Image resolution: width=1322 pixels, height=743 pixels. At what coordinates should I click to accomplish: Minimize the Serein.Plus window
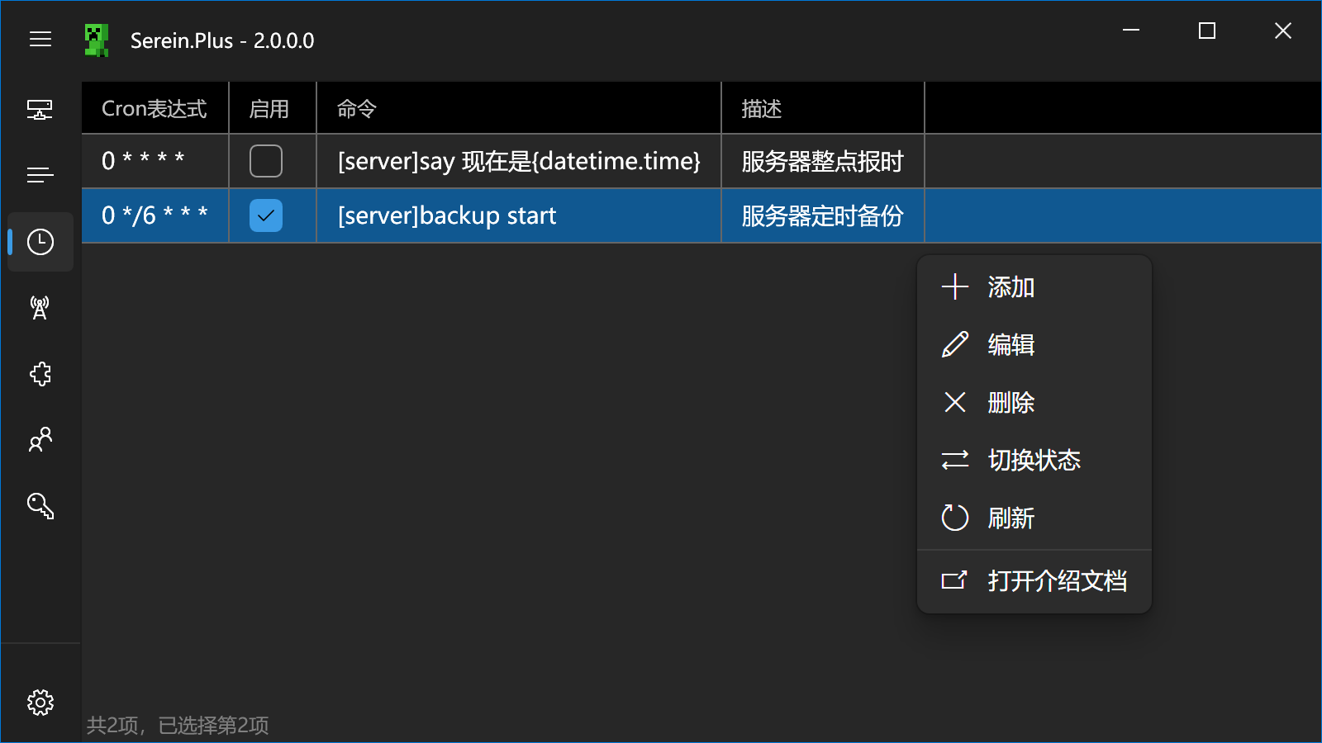[x=1131, y=31]
